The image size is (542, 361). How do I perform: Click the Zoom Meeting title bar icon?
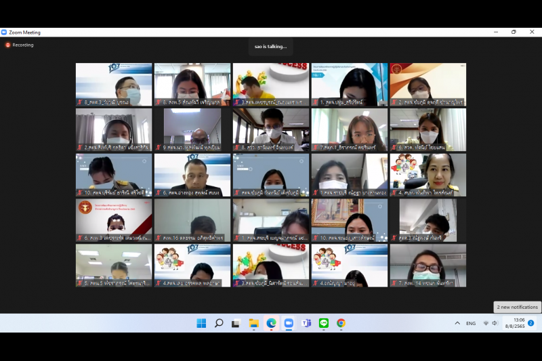4,32
